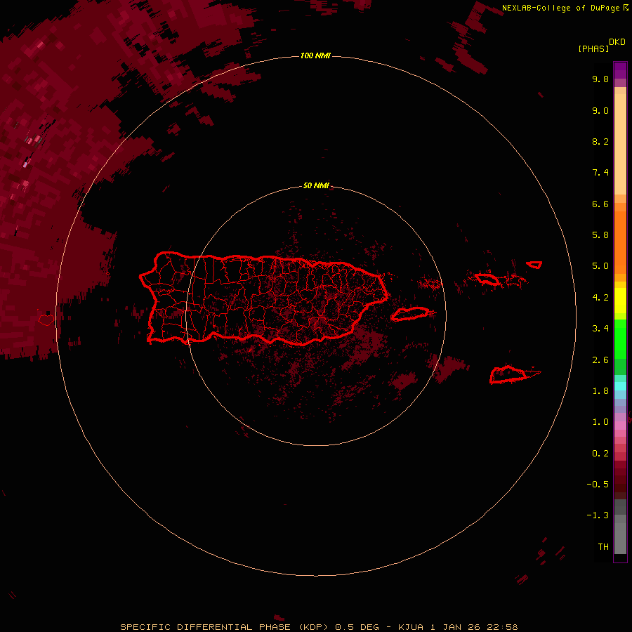This screenshot has height=632, width=632.
Task: Pick the purple segment atop the color bar
Action: click(x=620, y=70)
